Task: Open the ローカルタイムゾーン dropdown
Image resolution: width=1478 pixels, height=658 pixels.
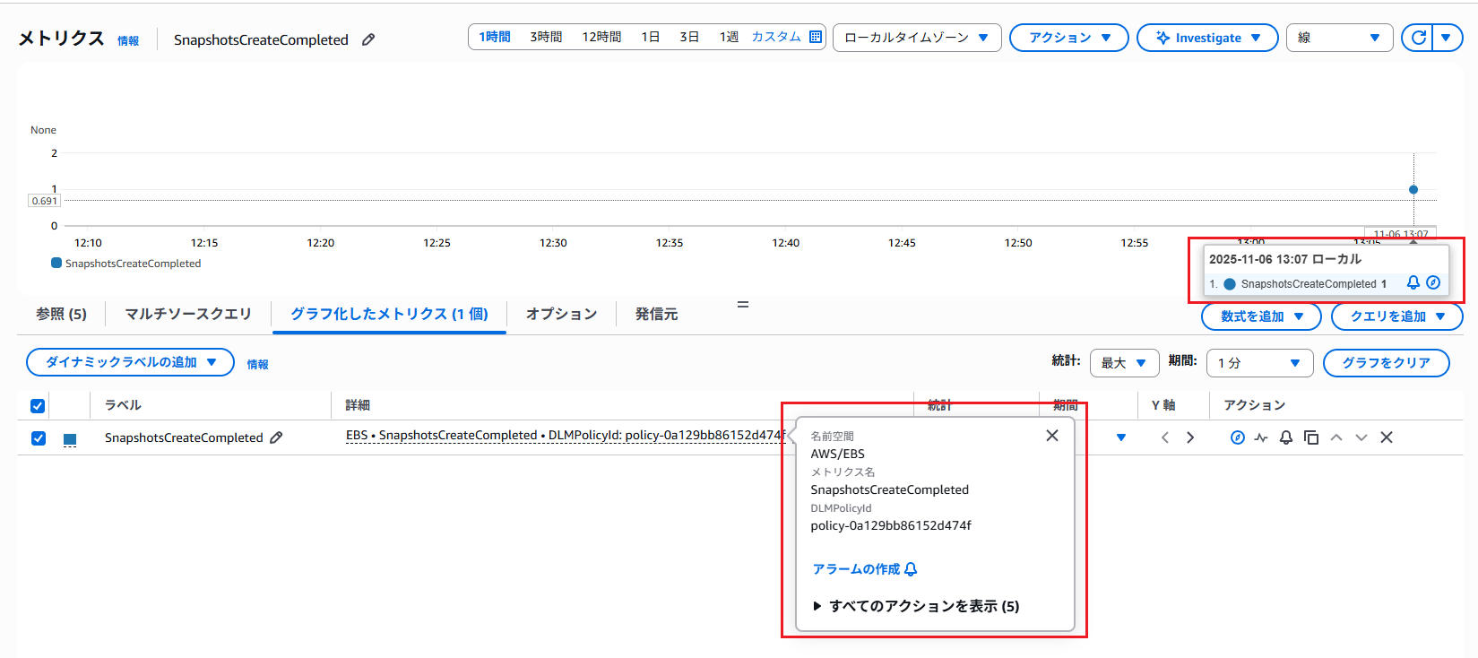Action: coord(916,38)
